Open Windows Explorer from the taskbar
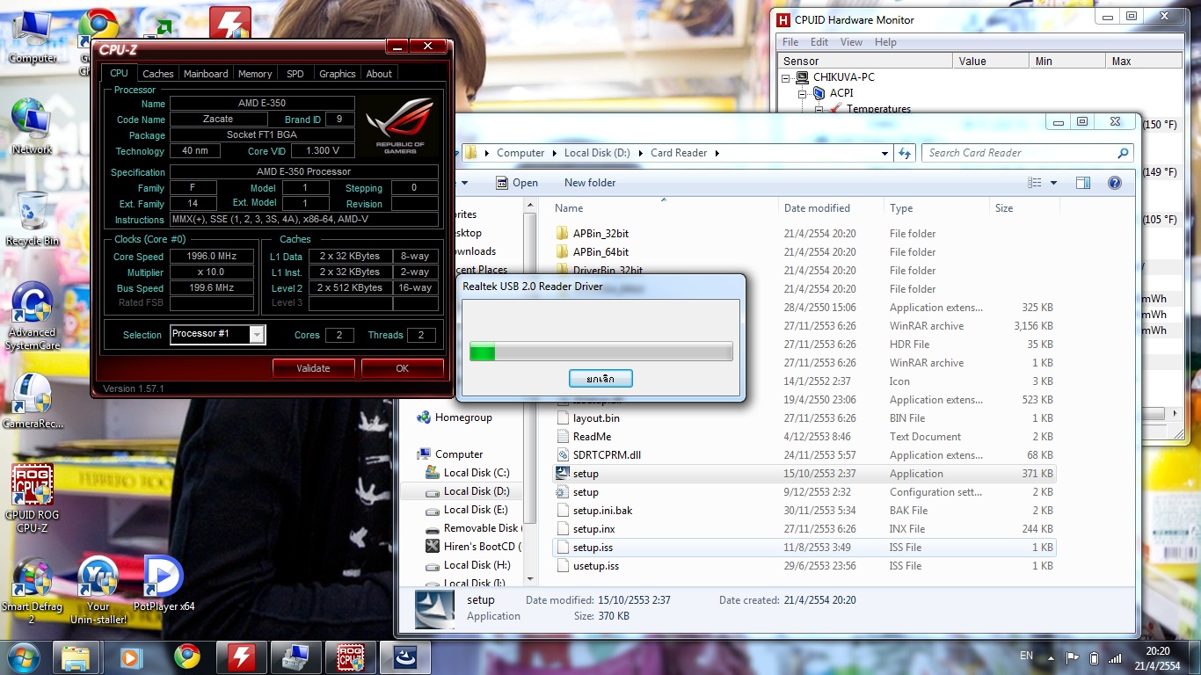1201x675 pixels. [76, 657]
